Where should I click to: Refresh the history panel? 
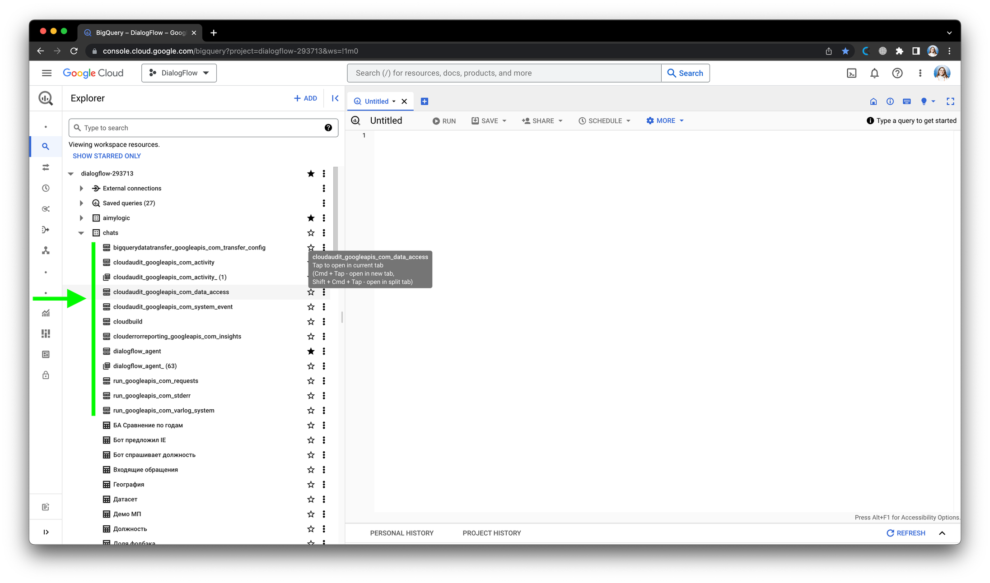click(906, 533)
